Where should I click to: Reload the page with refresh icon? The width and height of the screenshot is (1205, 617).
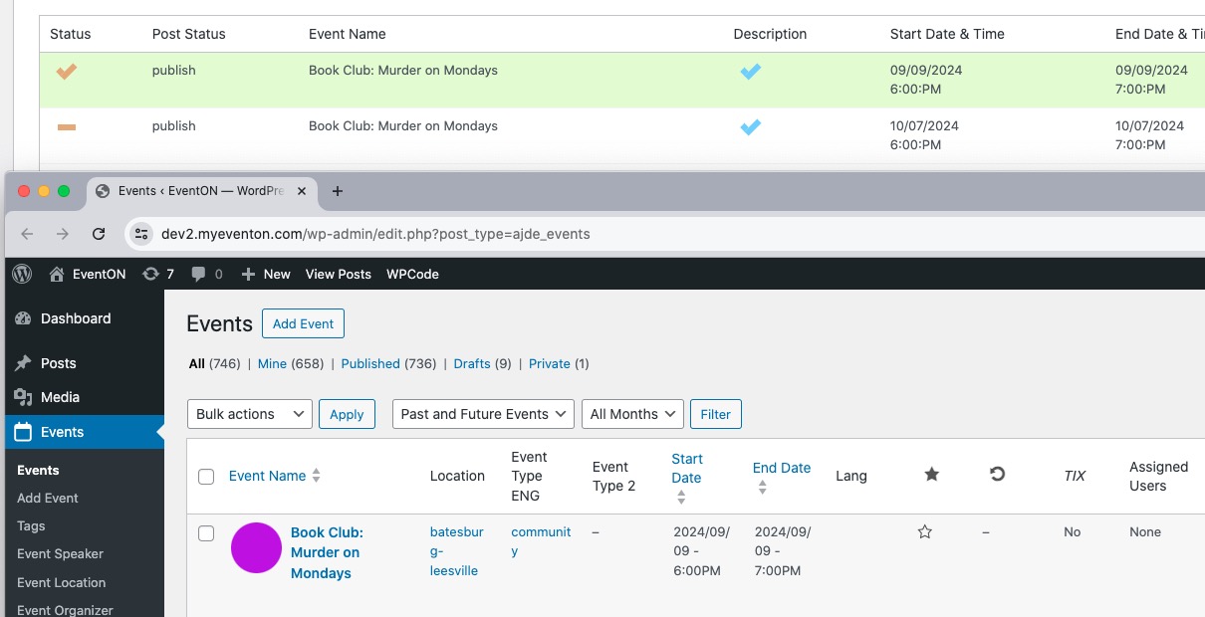point(99,234)
